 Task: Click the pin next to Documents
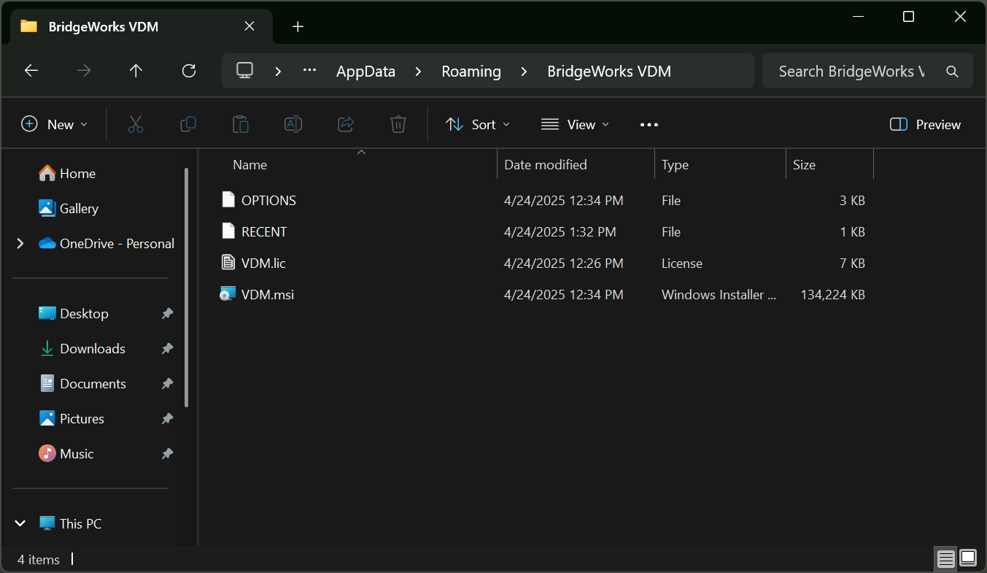click(167, 384)
